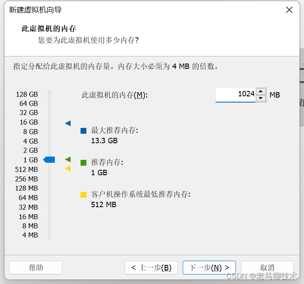Click the 推荐内存: label
This screenshot has width=304, height=284.
[107, 162]
